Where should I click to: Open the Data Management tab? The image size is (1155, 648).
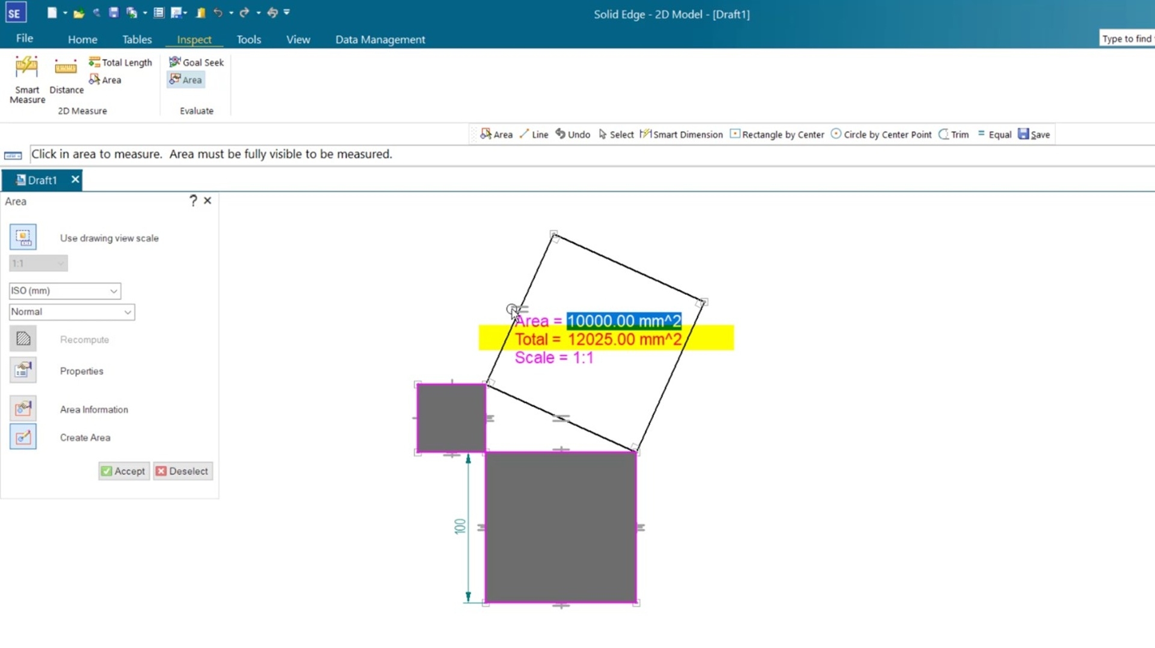click(380, 39)
